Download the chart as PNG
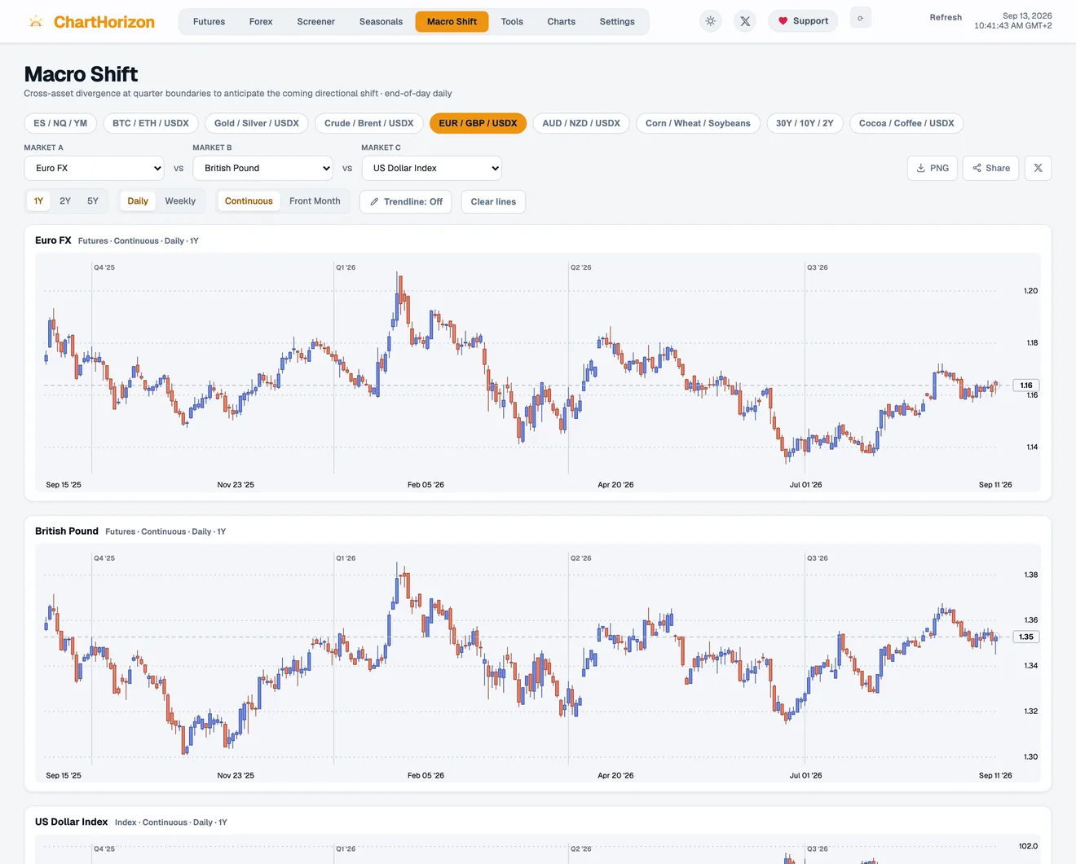This screenshot has width=1076, height=864. click(x=933, y=168)
